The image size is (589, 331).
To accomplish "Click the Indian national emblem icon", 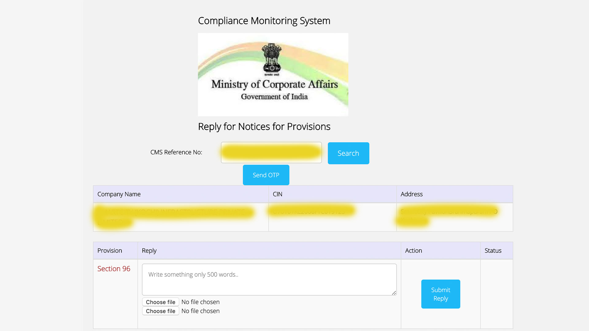I will tap(272, 58).
